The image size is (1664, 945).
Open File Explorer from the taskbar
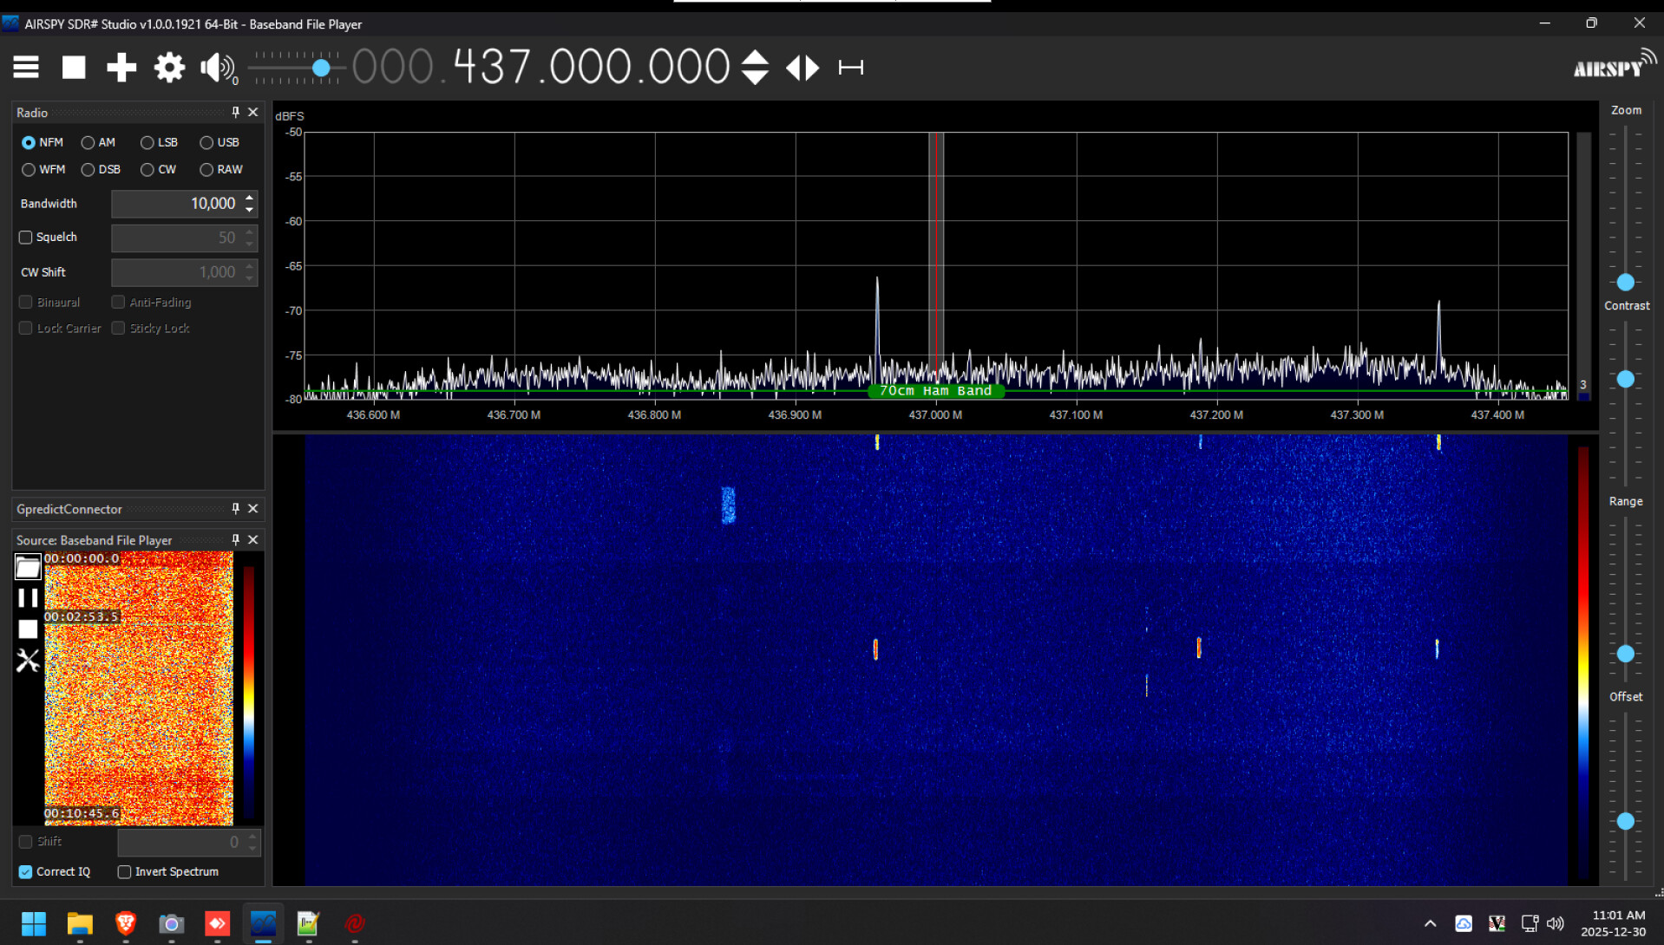tap(80, 924)
